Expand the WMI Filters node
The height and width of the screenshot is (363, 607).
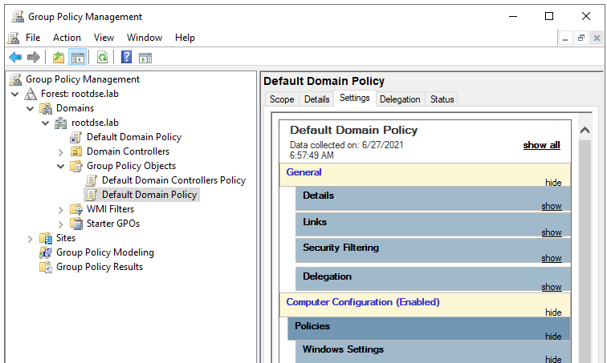(61, 210)
